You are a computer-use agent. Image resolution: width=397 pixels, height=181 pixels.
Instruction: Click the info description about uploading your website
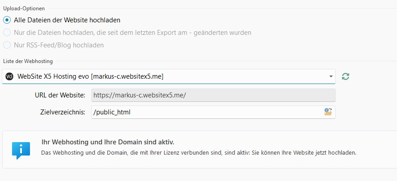pyautogui.click(x=198, y=153)
